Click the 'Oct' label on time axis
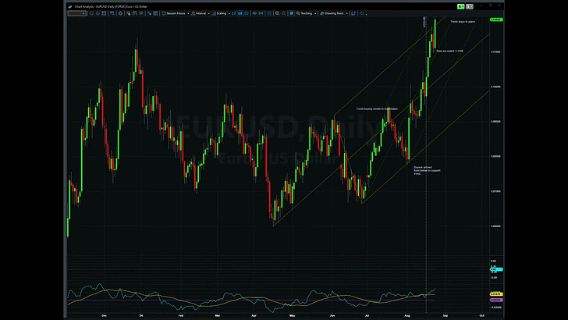 click(x=482, y=315)
